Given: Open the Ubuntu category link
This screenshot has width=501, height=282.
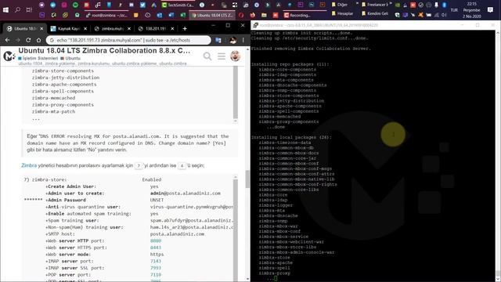Looking at the screenshot, I should pyautogui.click(x=71, y=58).
